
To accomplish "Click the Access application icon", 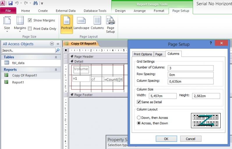I will [x=3, y=3].
